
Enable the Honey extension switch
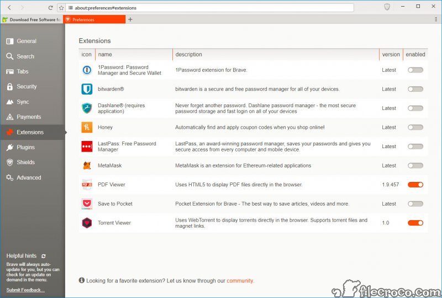[415, 127]
